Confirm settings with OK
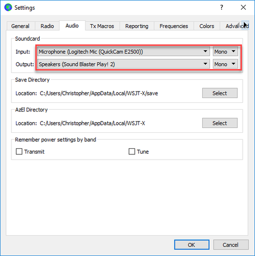This screenshot has height=256, width=255. pyautogui.click(x=192, y=245)
